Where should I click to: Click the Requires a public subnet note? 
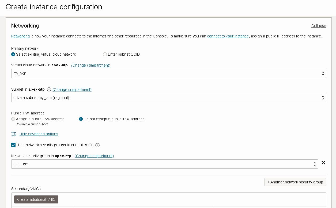tap(32, 124)
